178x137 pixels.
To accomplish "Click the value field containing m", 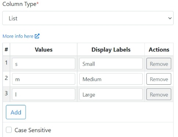I will pos(44,79).
